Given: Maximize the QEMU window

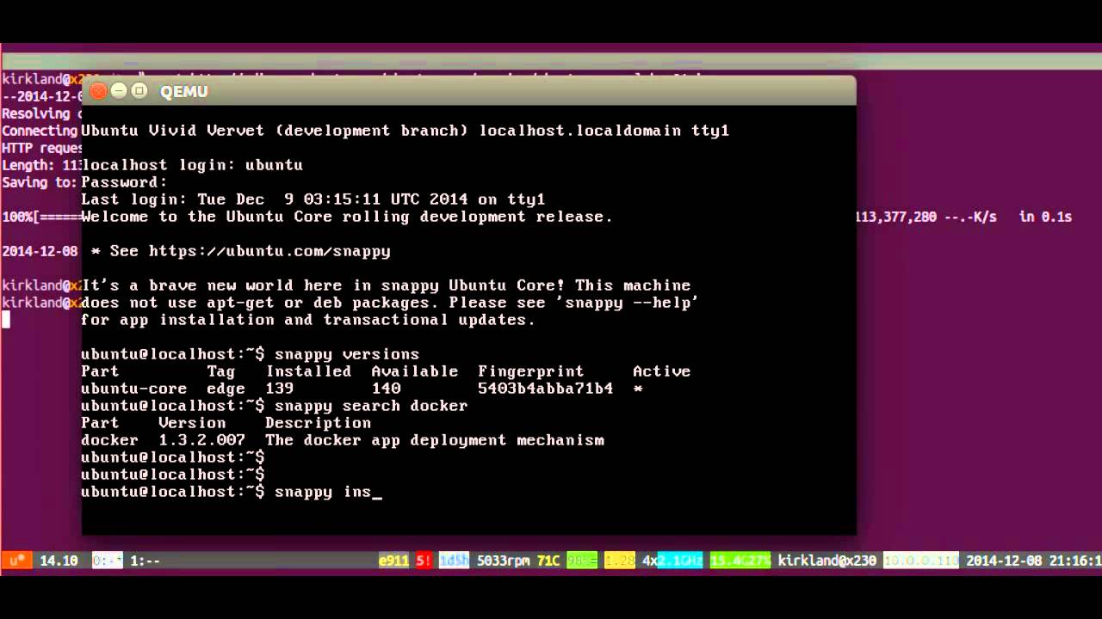Looking at the screenshot, I should 139,91.
